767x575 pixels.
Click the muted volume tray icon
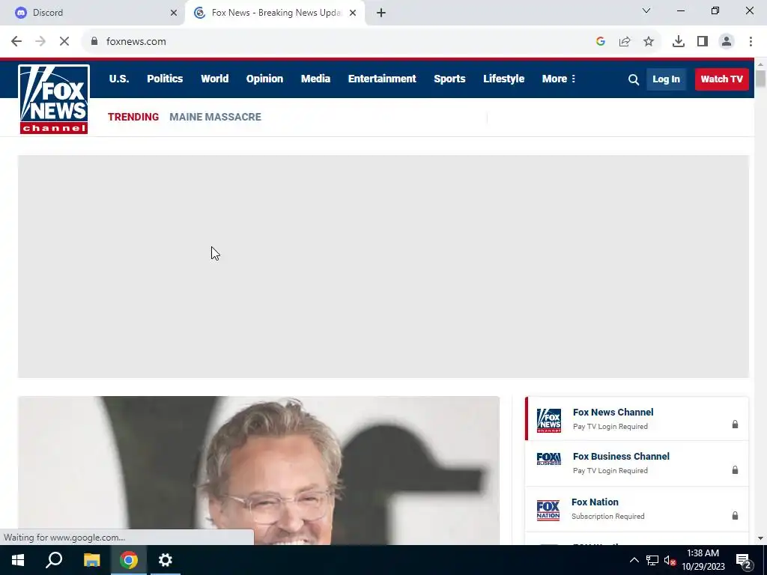pyautogui.click(x=670, y=560)
